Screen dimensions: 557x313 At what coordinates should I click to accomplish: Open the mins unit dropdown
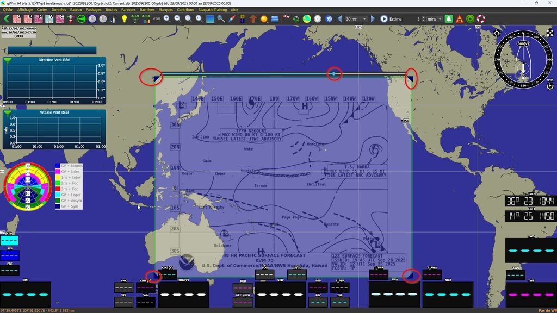pyautogui.click(x=434, y=19)
